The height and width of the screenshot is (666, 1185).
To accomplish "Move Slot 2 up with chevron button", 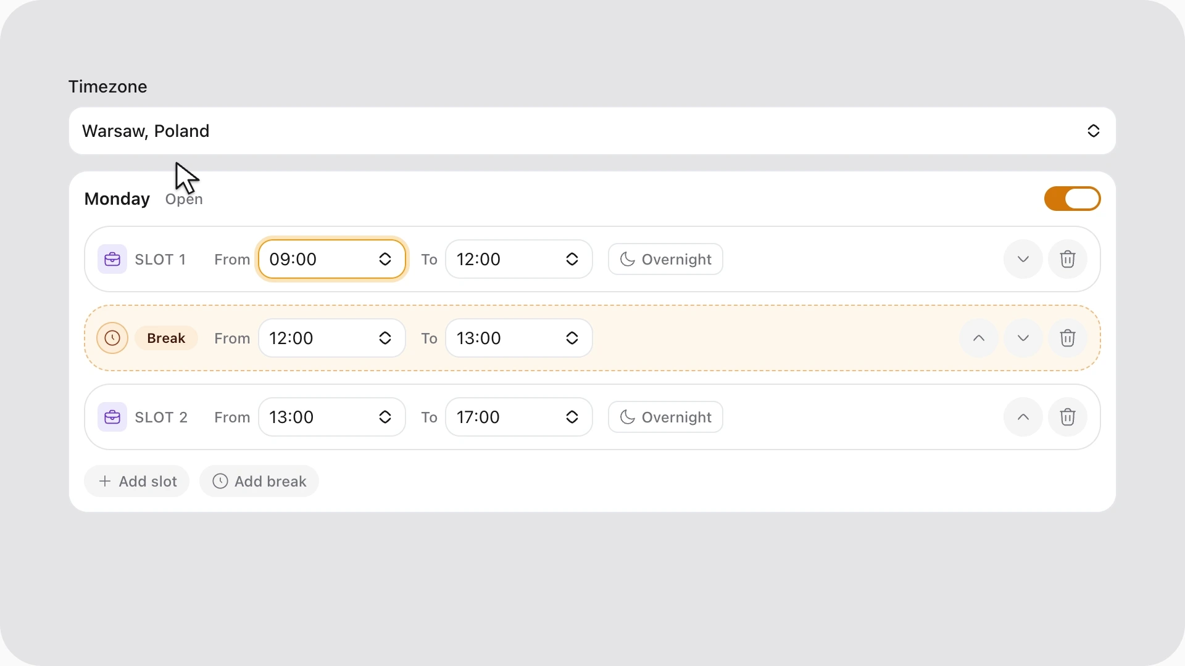I will coord(1023,417).
